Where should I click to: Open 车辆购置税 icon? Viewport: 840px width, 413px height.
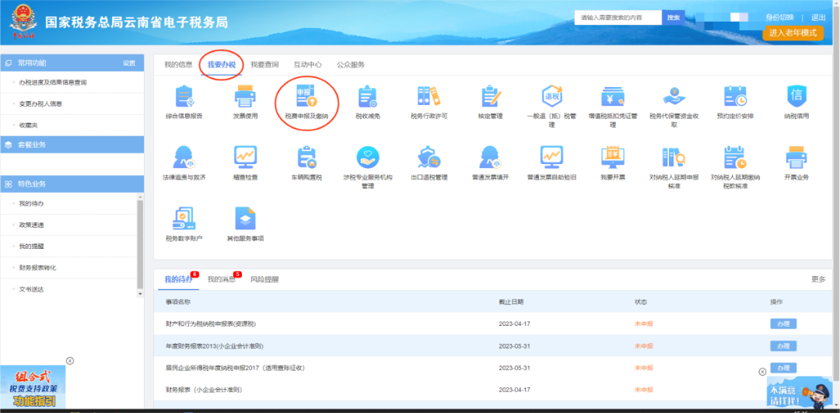pos(306,157)
